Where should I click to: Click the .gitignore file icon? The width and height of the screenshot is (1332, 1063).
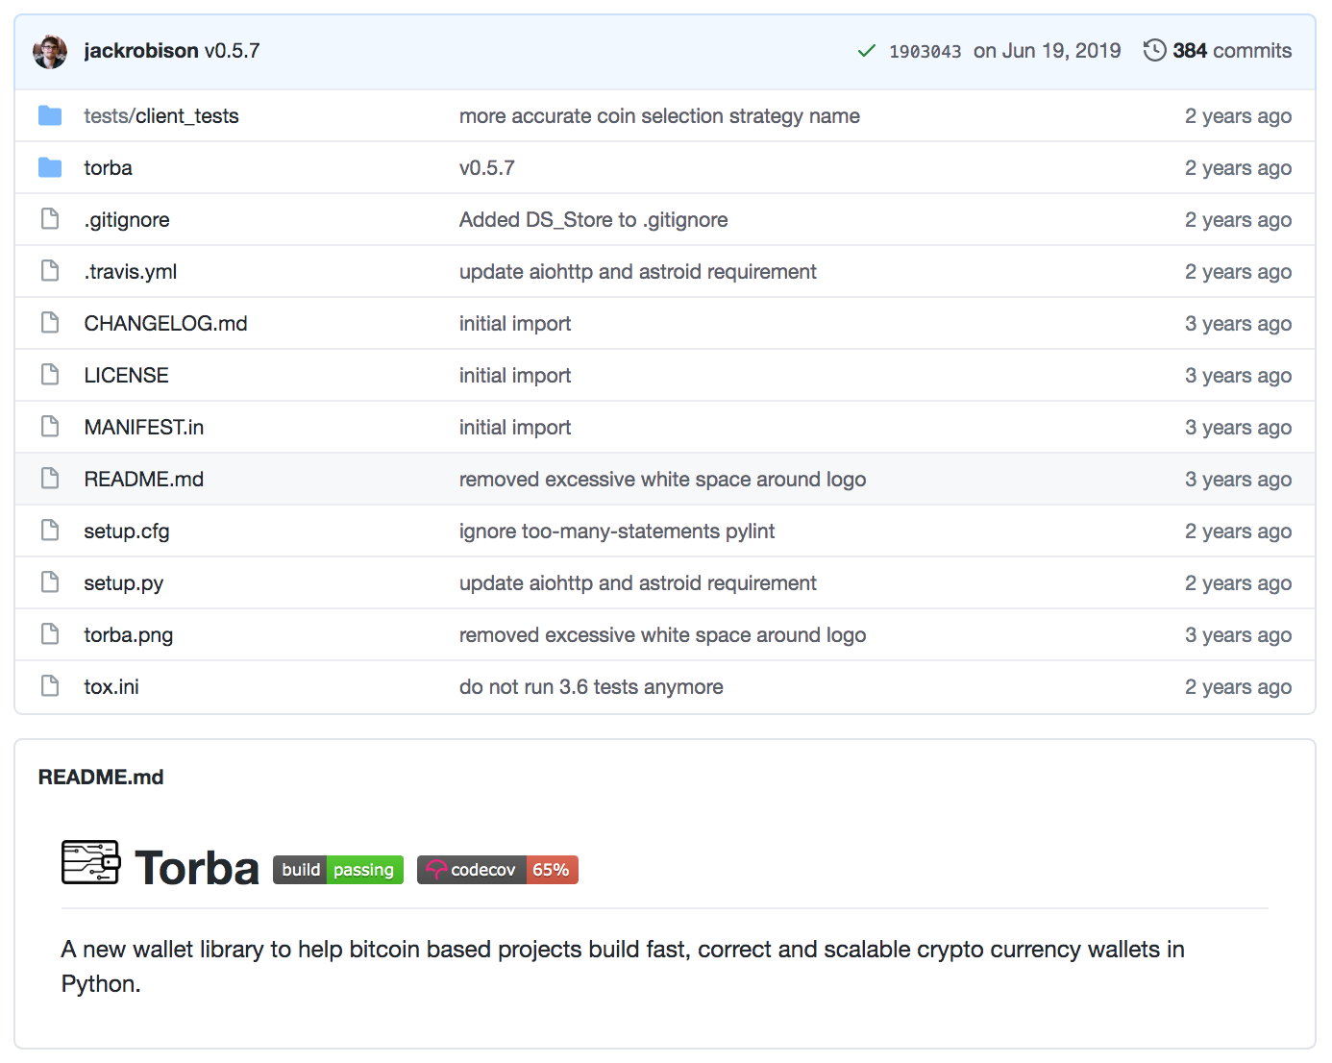[50, 219]
